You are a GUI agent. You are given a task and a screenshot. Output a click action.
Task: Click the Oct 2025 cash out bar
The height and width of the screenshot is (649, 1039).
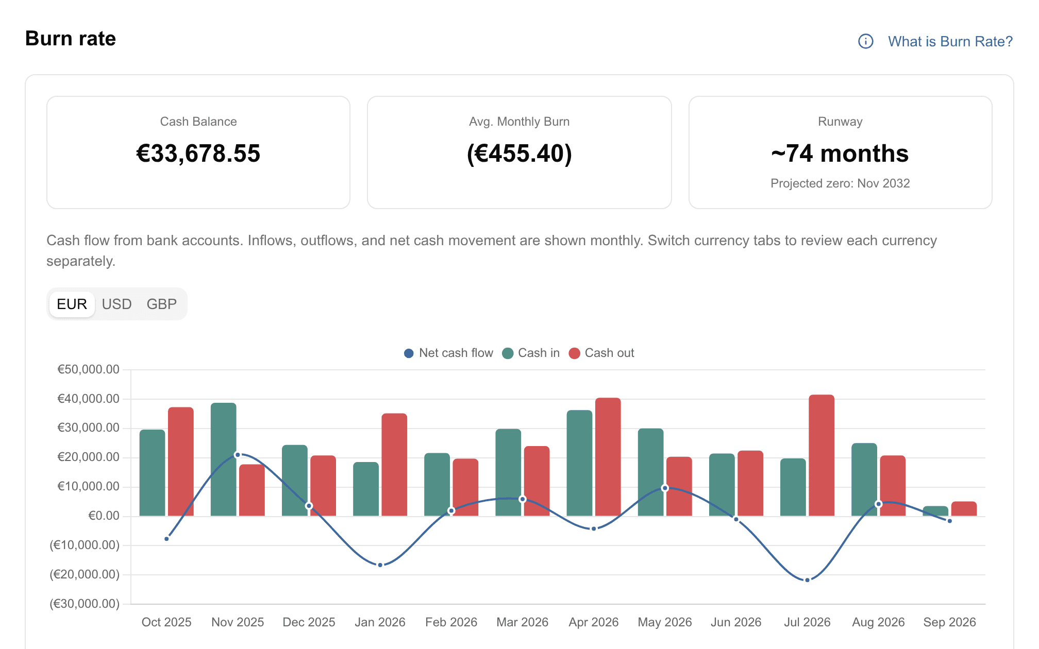tap(181, 462)
